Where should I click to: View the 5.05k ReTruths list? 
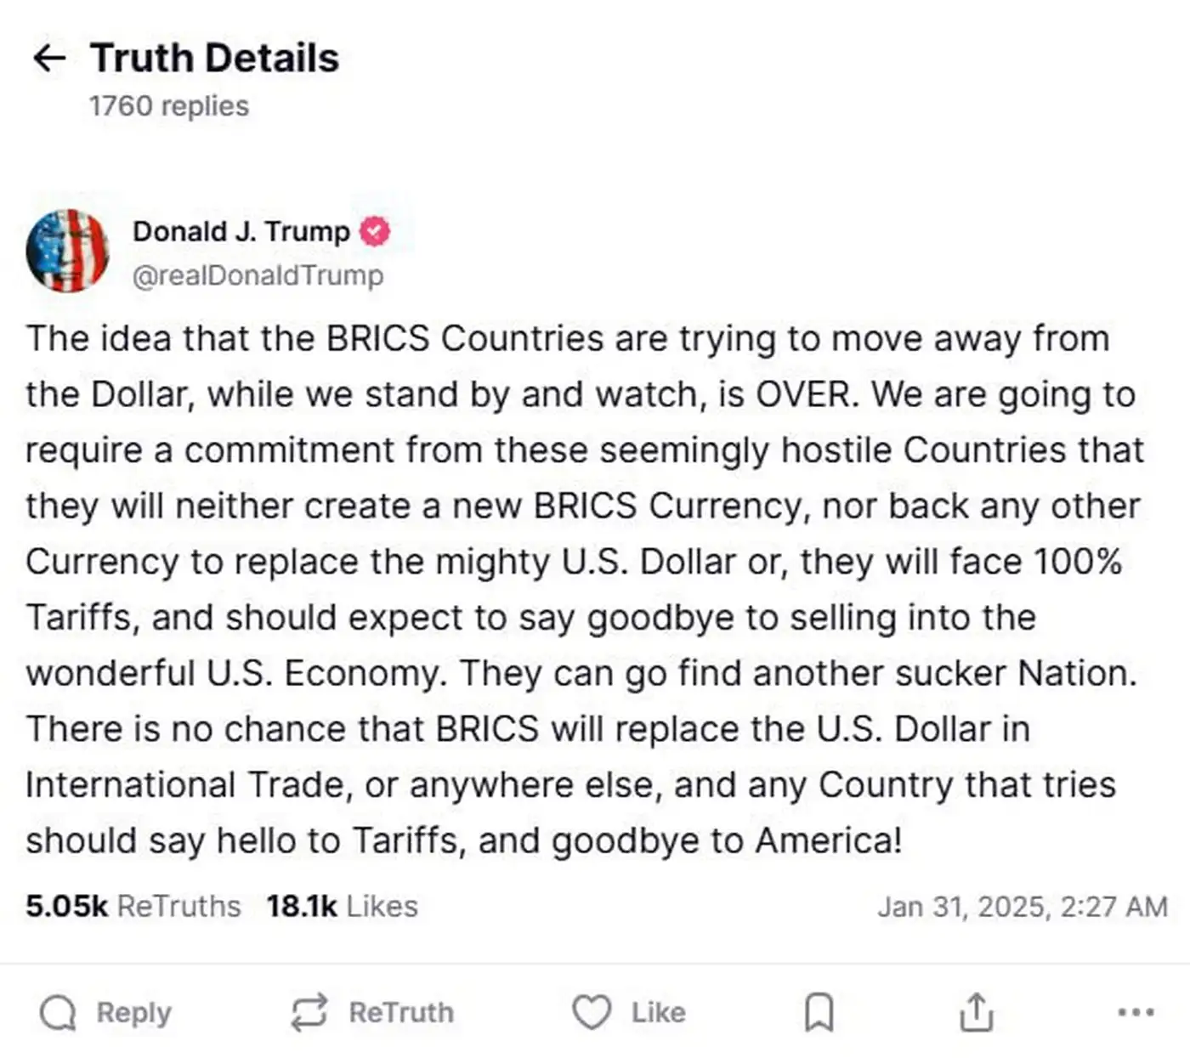pos(133,906)
